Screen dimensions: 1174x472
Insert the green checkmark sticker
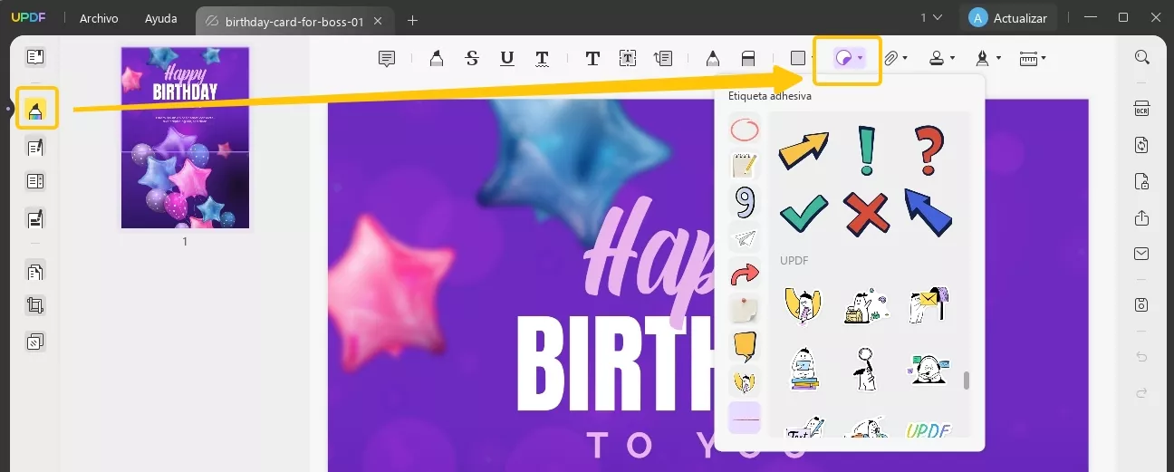(x=804, y=213)
